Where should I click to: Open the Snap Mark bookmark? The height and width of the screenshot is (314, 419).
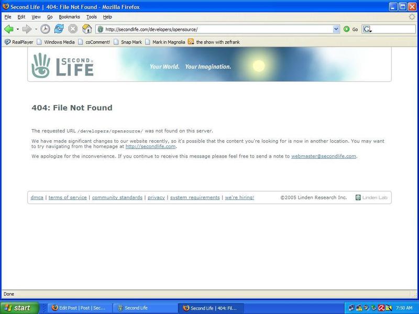[128, 42]
